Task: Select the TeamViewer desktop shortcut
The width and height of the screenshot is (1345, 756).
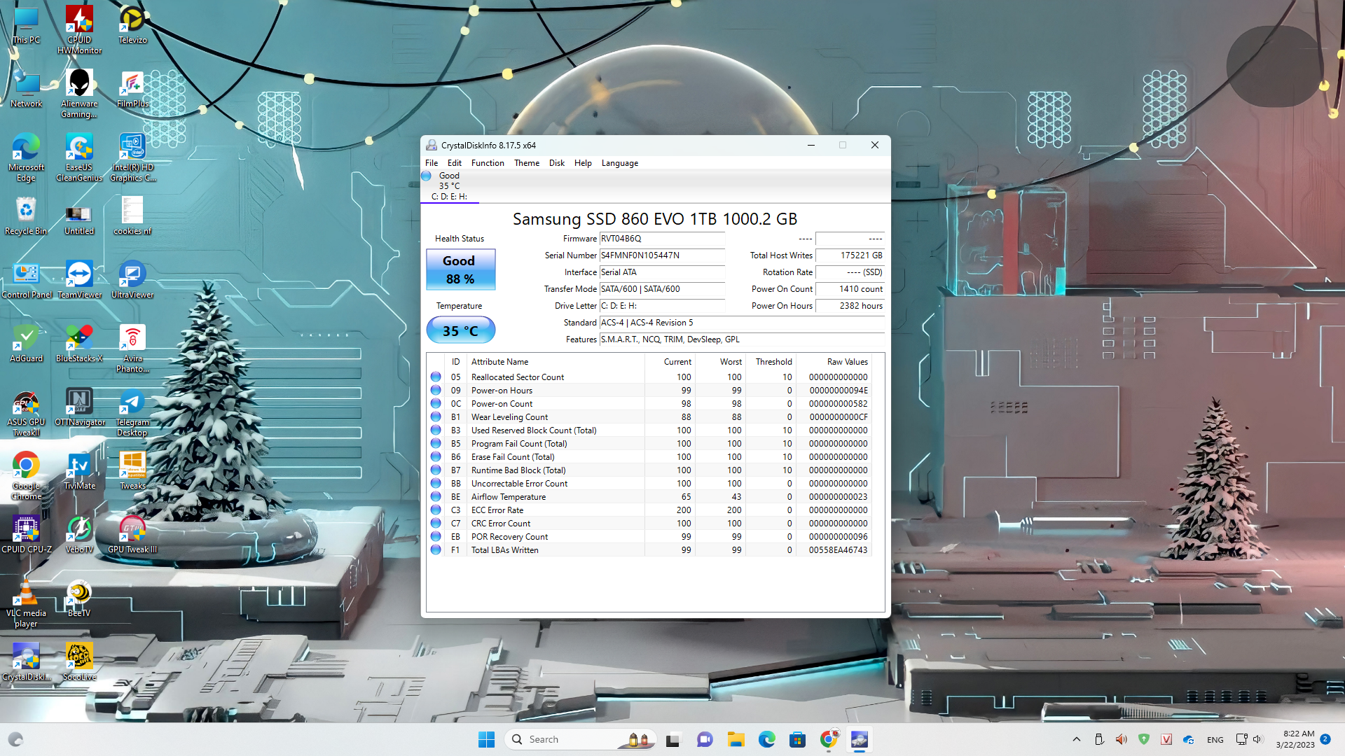Action: pyautogui.click(x=79, y=279)
